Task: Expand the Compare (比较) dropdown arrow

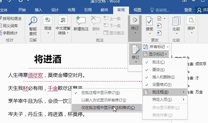Action: tap(177, 33)
